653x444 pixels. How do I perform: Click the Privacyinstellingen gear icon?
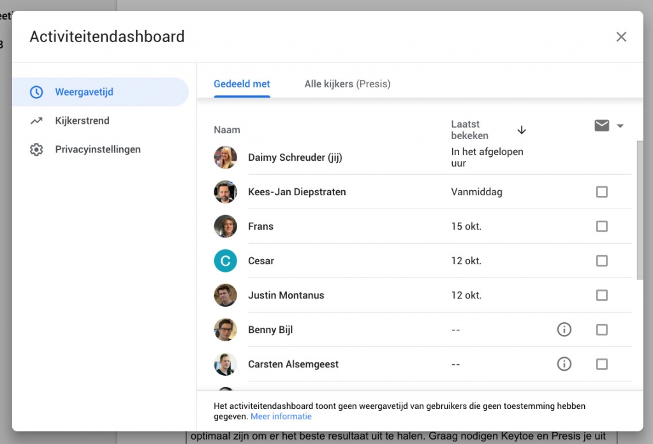[x=36, y=150]
